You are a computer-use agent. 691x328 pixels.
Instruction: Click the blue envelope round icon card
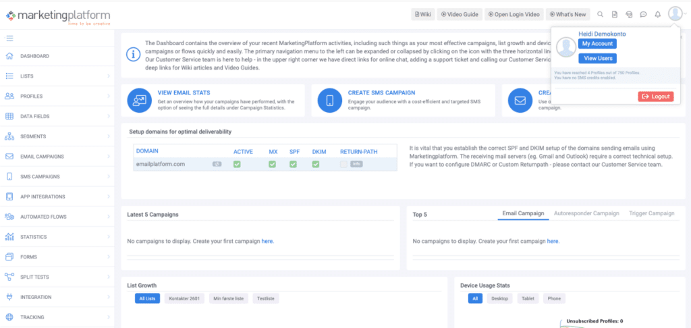click(520, 101)
